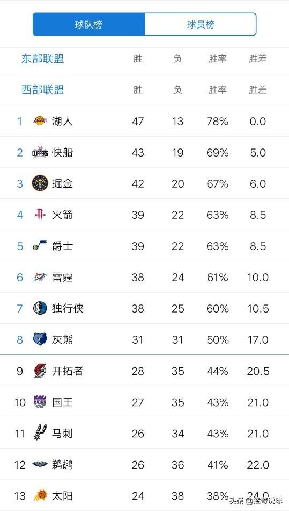Image resolution: width=289 pixels, height=511 pixels.
Task: Switch to the 球员榜 tab
Action: click(x=201, y=24)
